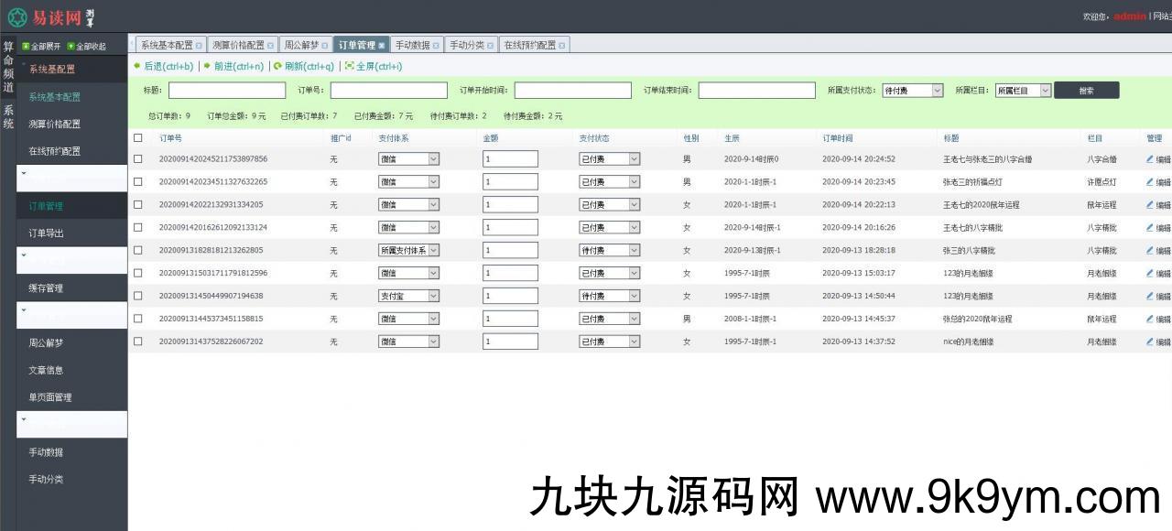Click the 订单号 search input field
The height and width of the screenshot is (531, 1172).
pyautogui.click(x=388, y=91)
